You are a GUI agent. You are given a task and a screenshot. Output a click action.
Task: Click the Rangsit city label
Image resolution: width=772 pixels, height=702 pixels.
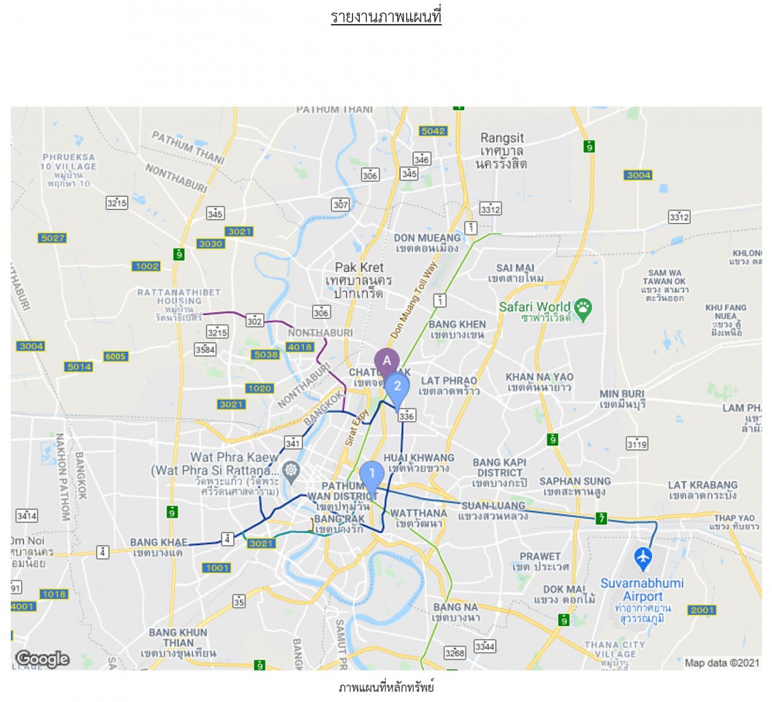[502, 151]
